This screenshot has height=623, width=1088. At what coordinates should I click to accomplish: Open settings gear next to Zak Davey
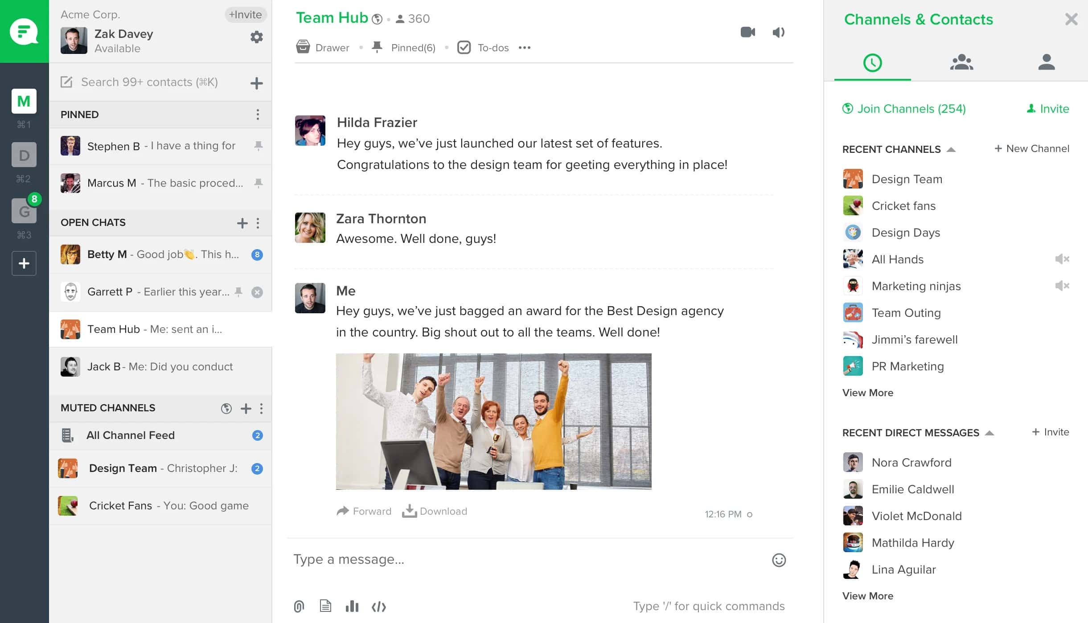[x=256, y=37]
